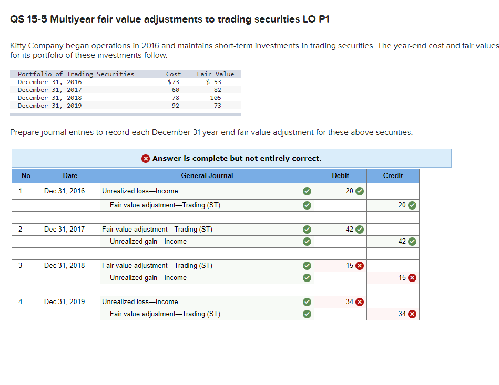Click red X beside credit 34

tap(412, 314)
